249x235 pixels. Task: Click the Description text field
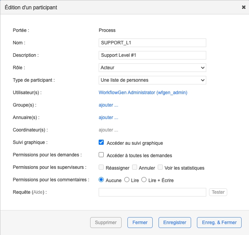152,55
